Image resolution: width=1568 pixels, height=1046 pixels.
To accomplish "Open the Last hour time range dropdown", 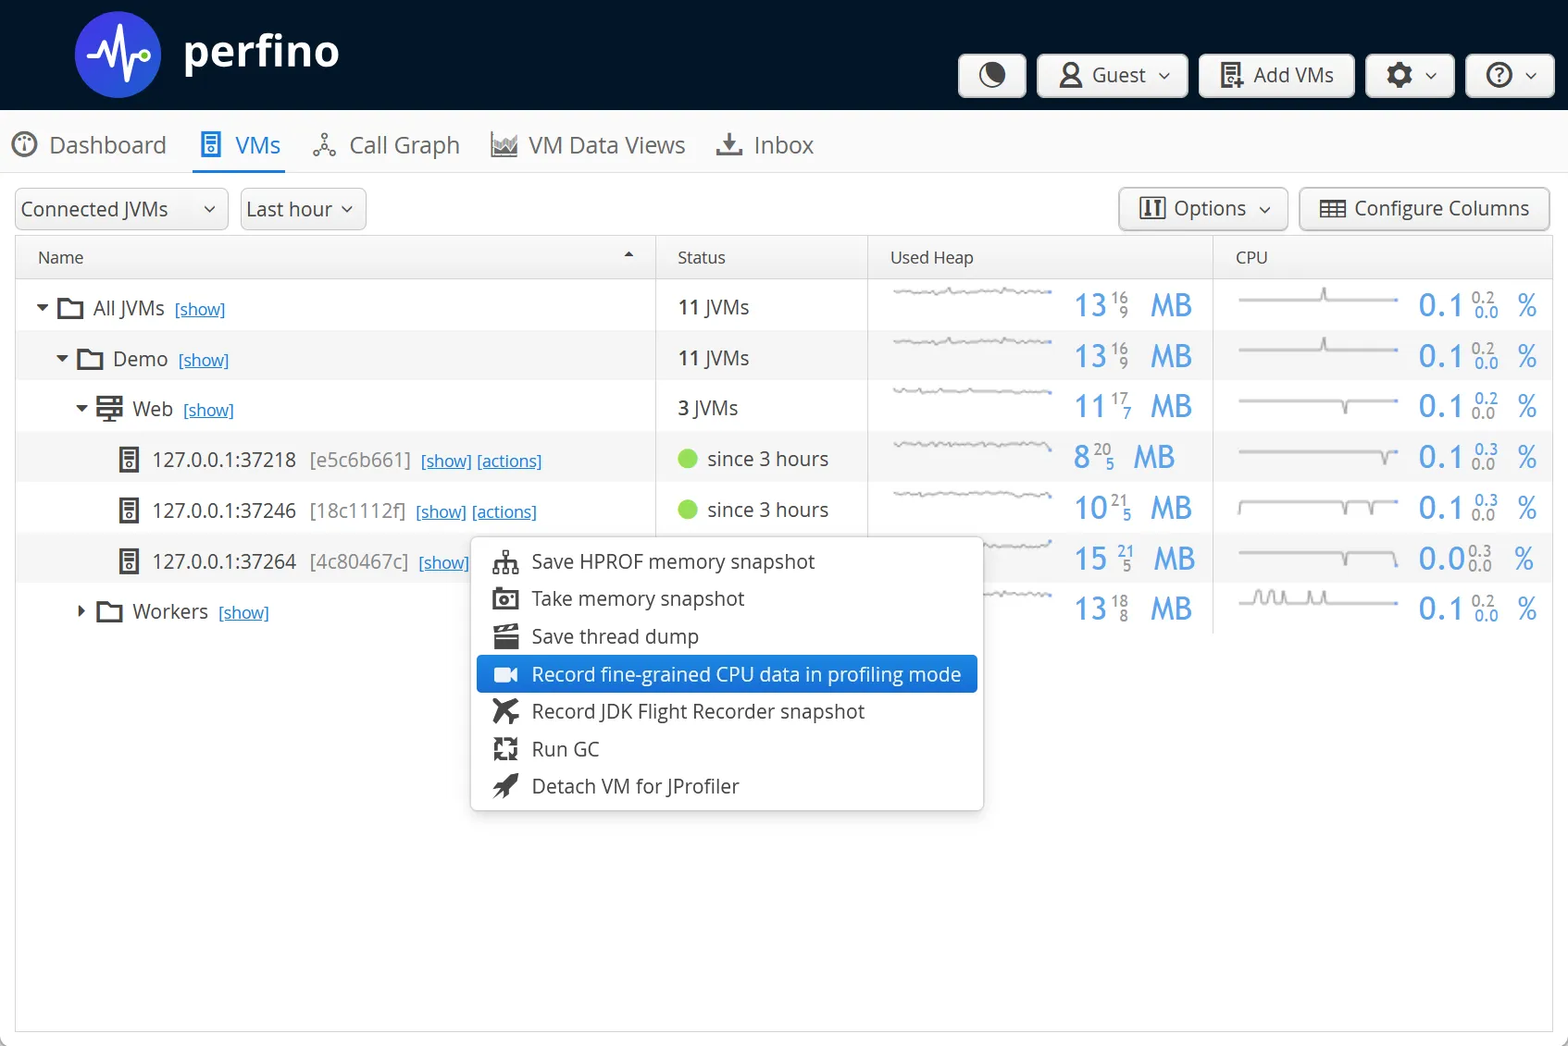I will coord(302,209).
